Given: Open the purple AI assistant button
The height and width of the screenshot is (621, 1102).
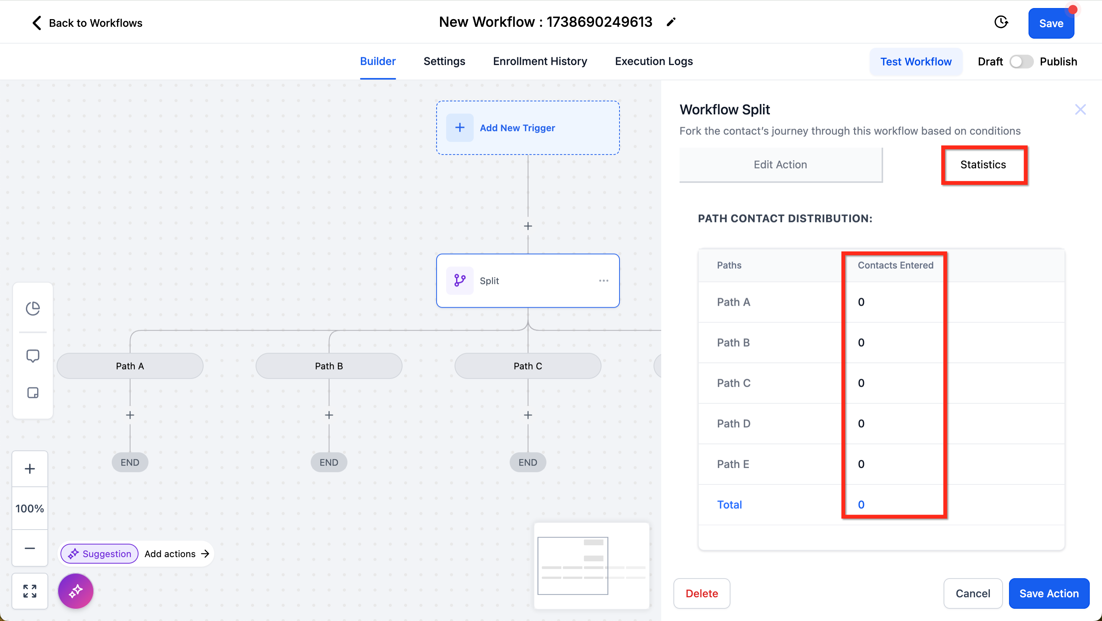Looking at the screenshot, I should 76,591.
